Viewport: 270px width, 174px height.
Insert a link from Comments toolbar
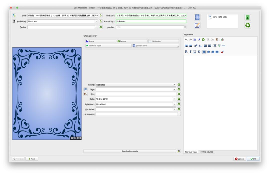(219, 46)
